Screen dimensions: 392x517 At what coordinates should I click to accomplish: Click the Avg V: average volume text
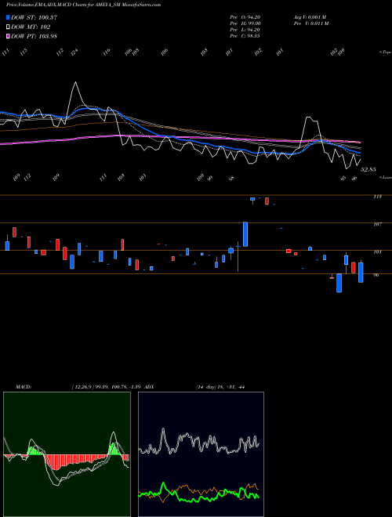310,16
